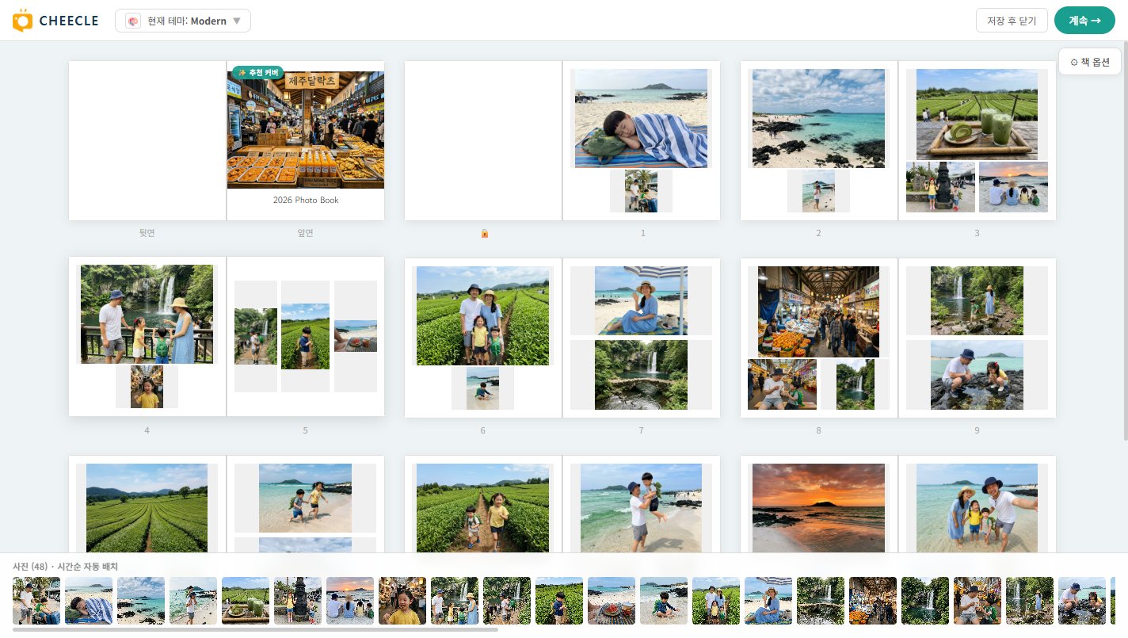Select the middle tea field photo on page 5
The height and width of the screenshot is (638, 1128).
pos(305,336)
